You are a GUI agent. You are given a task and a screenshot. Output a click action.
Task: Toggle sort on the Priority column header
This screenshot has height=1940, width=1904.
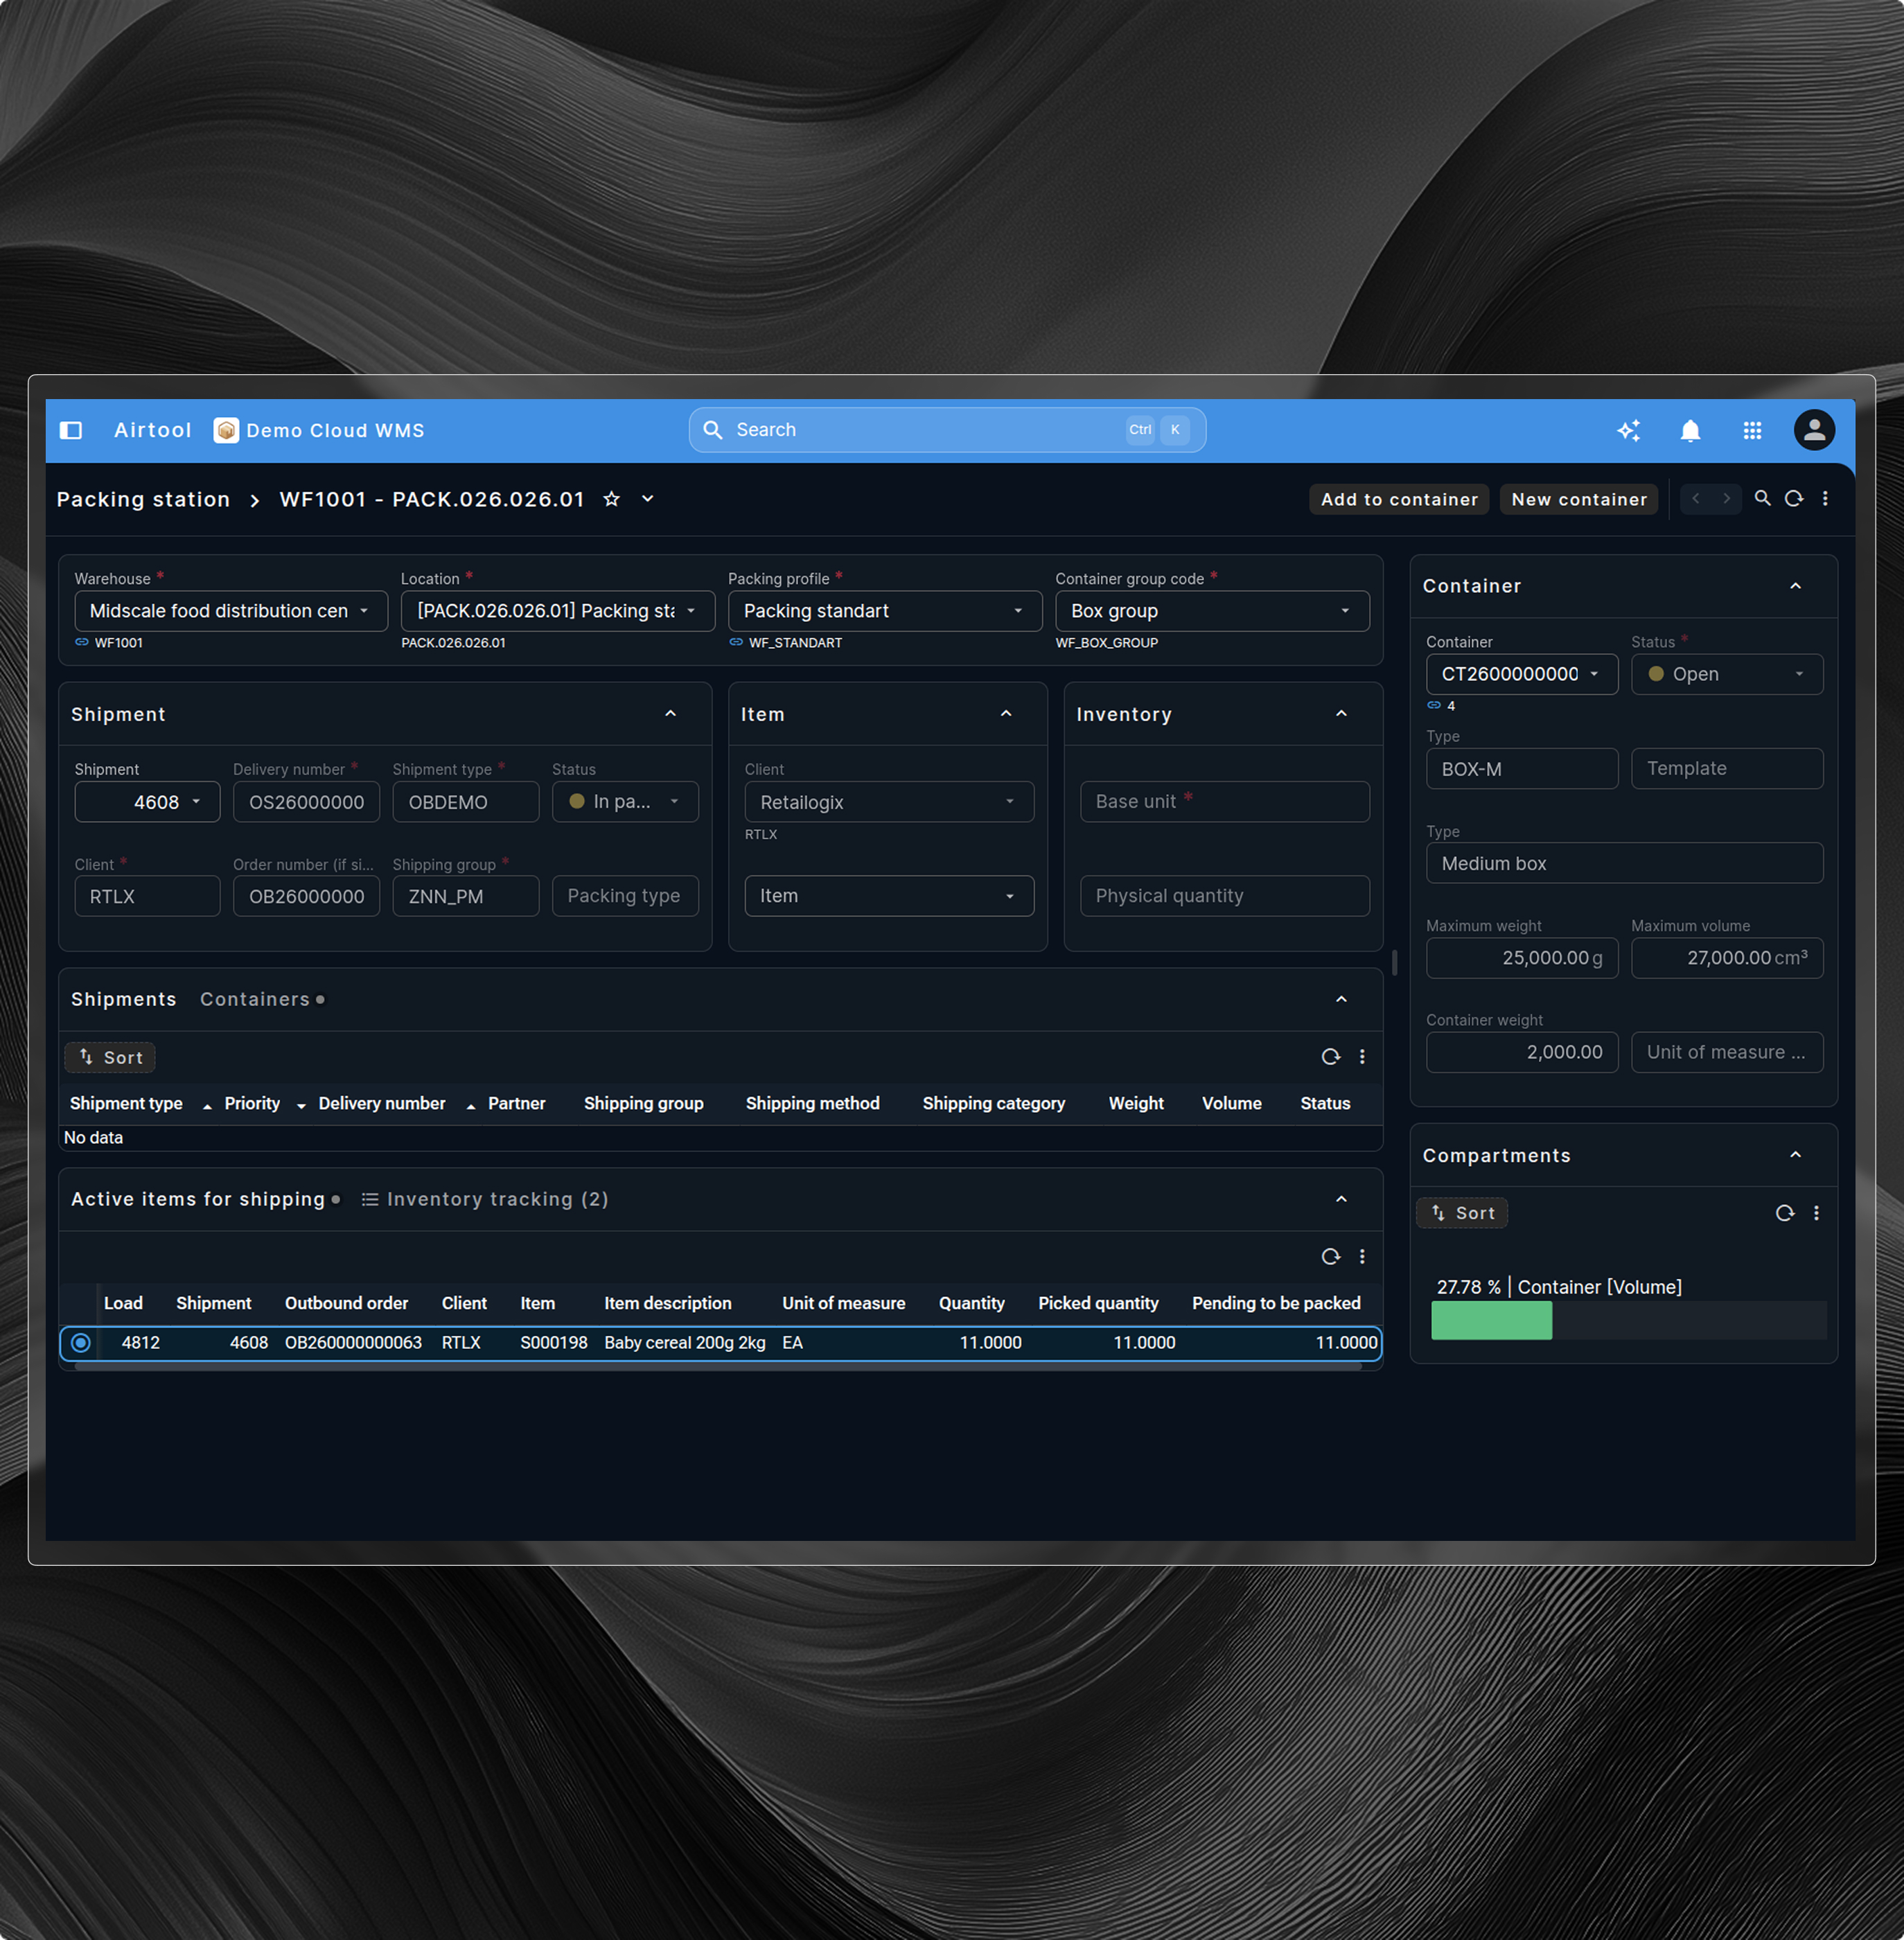pyautogui.click(x=252, y=1103)
